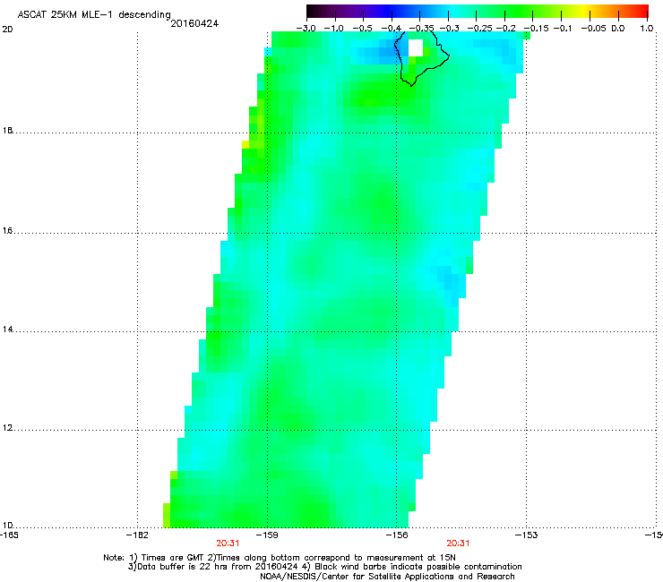Screen dimensions: 663x582
Task: Click the longitude axis label '-156'
Action: pos(397,535)
